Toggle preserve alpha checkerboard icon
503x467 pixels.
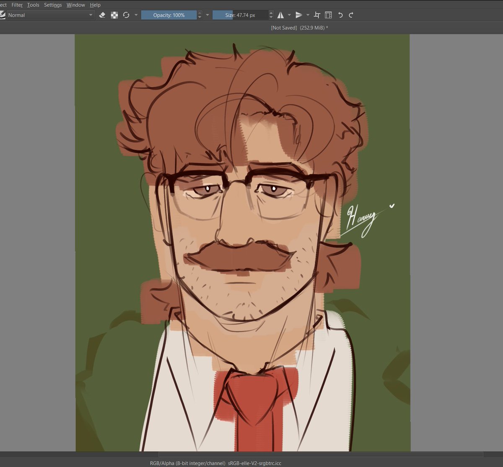tap(114, 15)
